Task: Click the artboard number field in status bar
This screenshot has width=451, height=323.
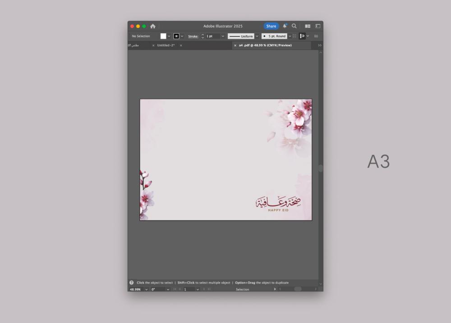Action: pyautogui.click(x=189, y=289)
